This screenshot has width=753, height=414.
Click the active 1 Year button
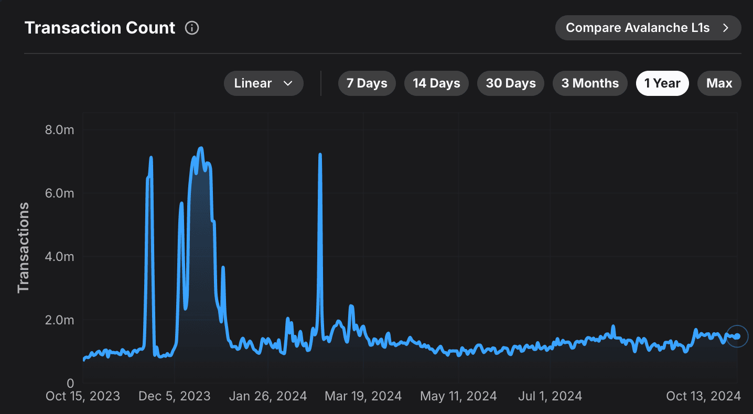(662, 83)
